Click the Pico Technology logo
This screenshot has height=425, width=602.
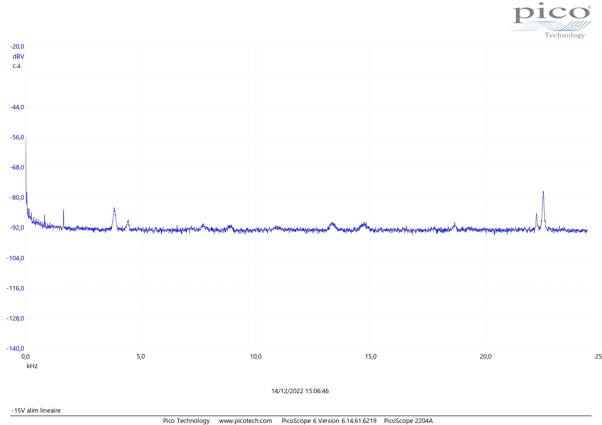(550, 21)
